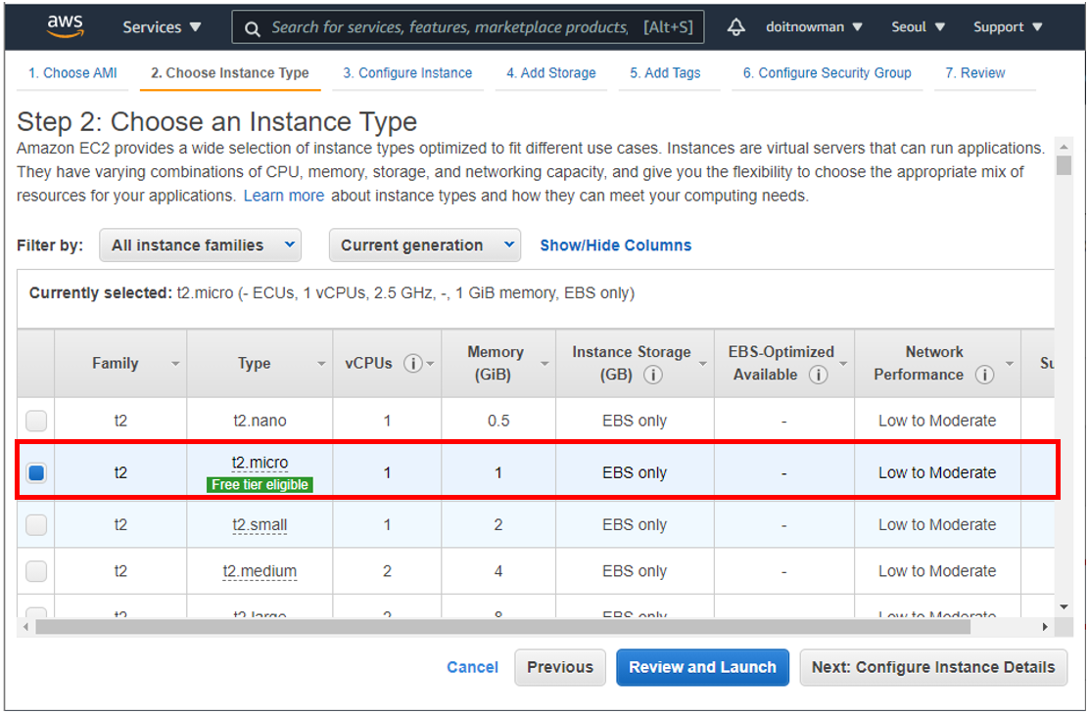Click the horizontal table scrollbar thumb
Screen dimensions: 1088x714
point(502,627)
